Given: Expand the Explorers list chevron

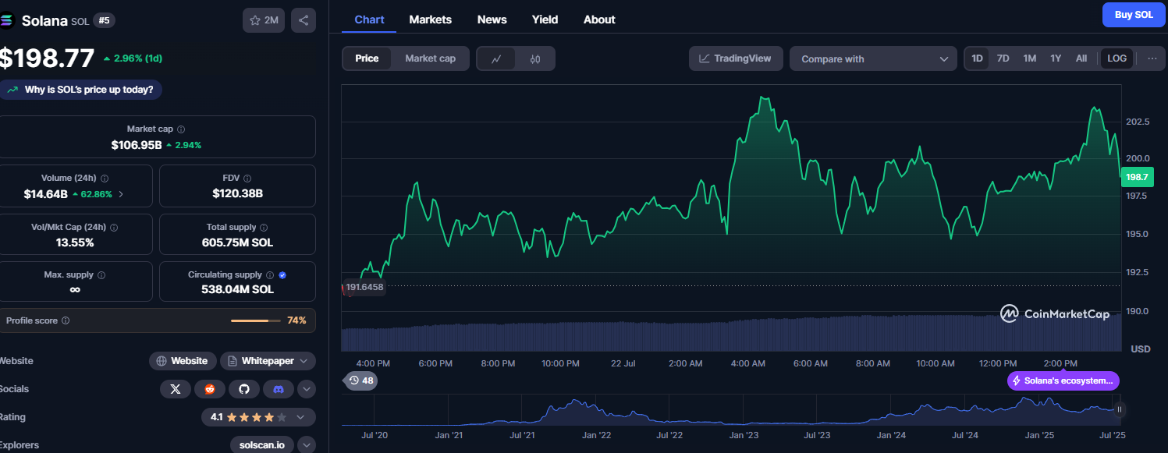Looking at the screenshot, I should click(307, 445).
